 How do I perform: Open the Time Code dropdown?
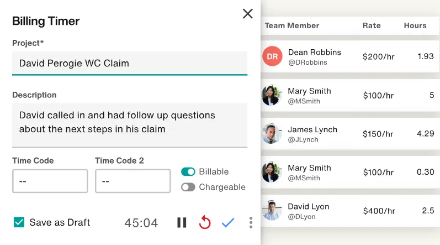coord(50,181)
